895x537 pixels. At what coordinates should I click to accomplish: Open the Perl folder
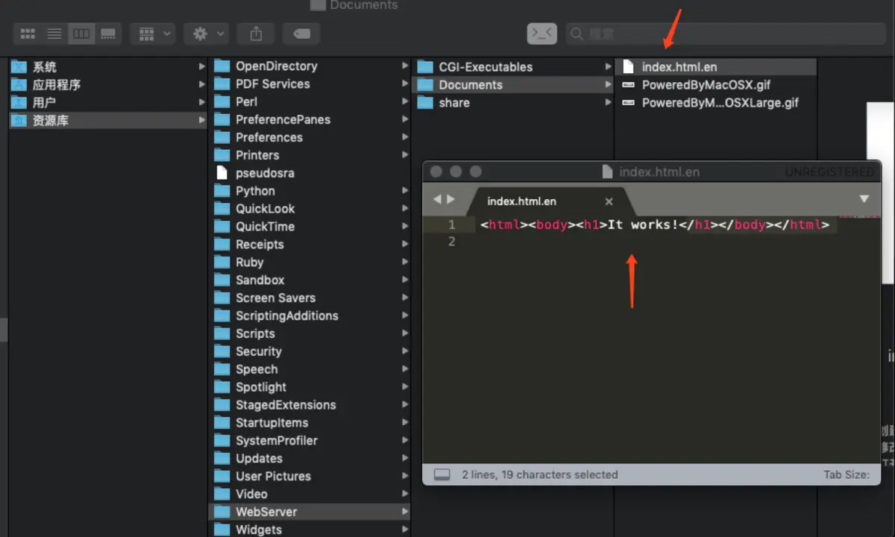click(x=310, y=102)
